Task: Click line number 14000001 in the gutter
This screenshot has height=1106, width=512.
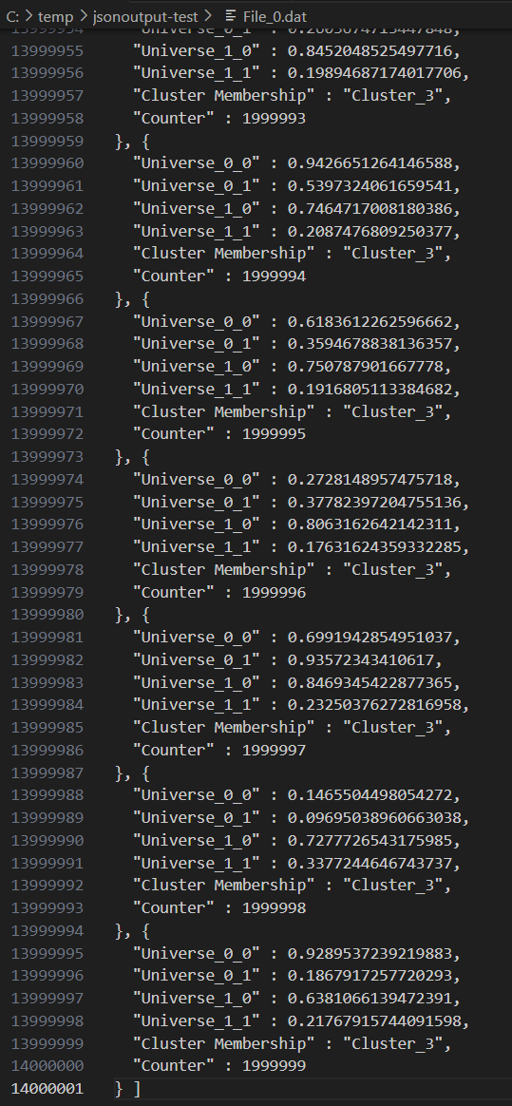Action: point(47,1088)
